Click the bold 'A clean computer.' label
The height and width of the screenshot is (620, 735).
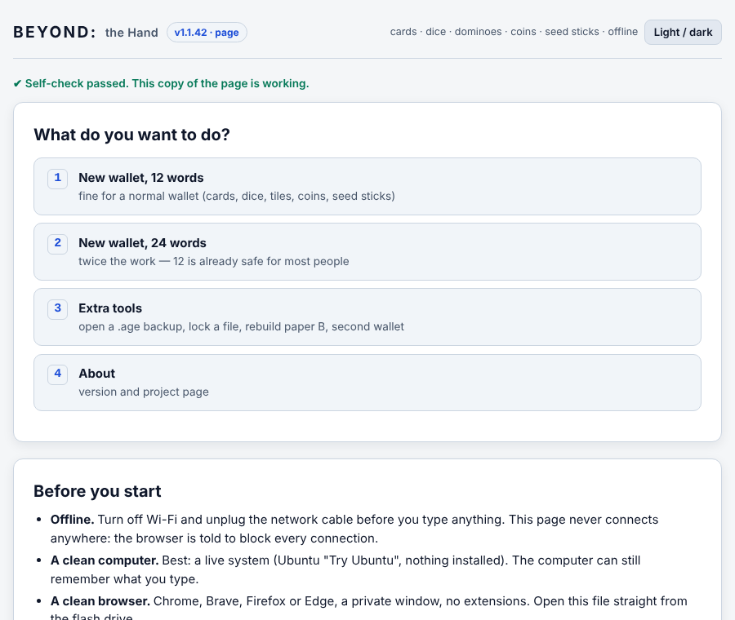[x=105, y=560]
